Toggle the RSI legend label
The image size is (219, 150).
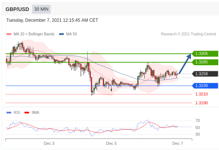[x=17, y=113]
